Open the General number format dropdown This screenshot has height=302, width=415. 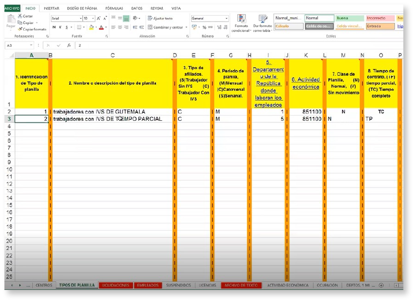tap(226, 18)
